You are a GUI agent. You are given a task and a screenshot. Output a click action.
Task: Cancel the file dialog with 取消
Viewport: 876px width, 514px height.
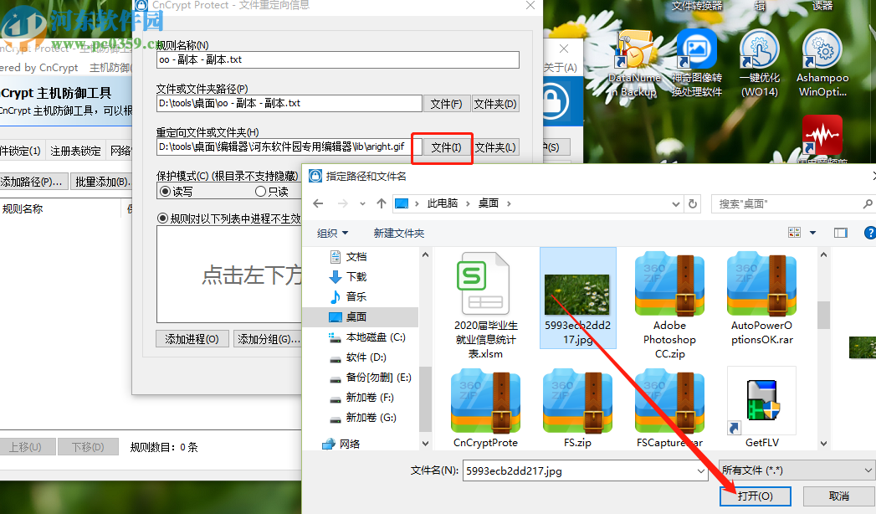coord(838,496)
